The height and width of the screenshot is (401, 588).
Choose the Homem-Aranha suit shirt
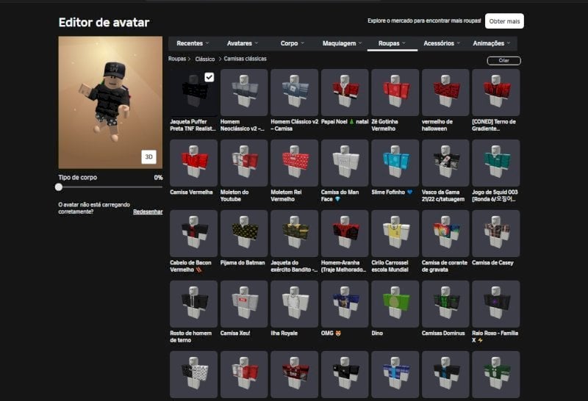tap(345, 233)
